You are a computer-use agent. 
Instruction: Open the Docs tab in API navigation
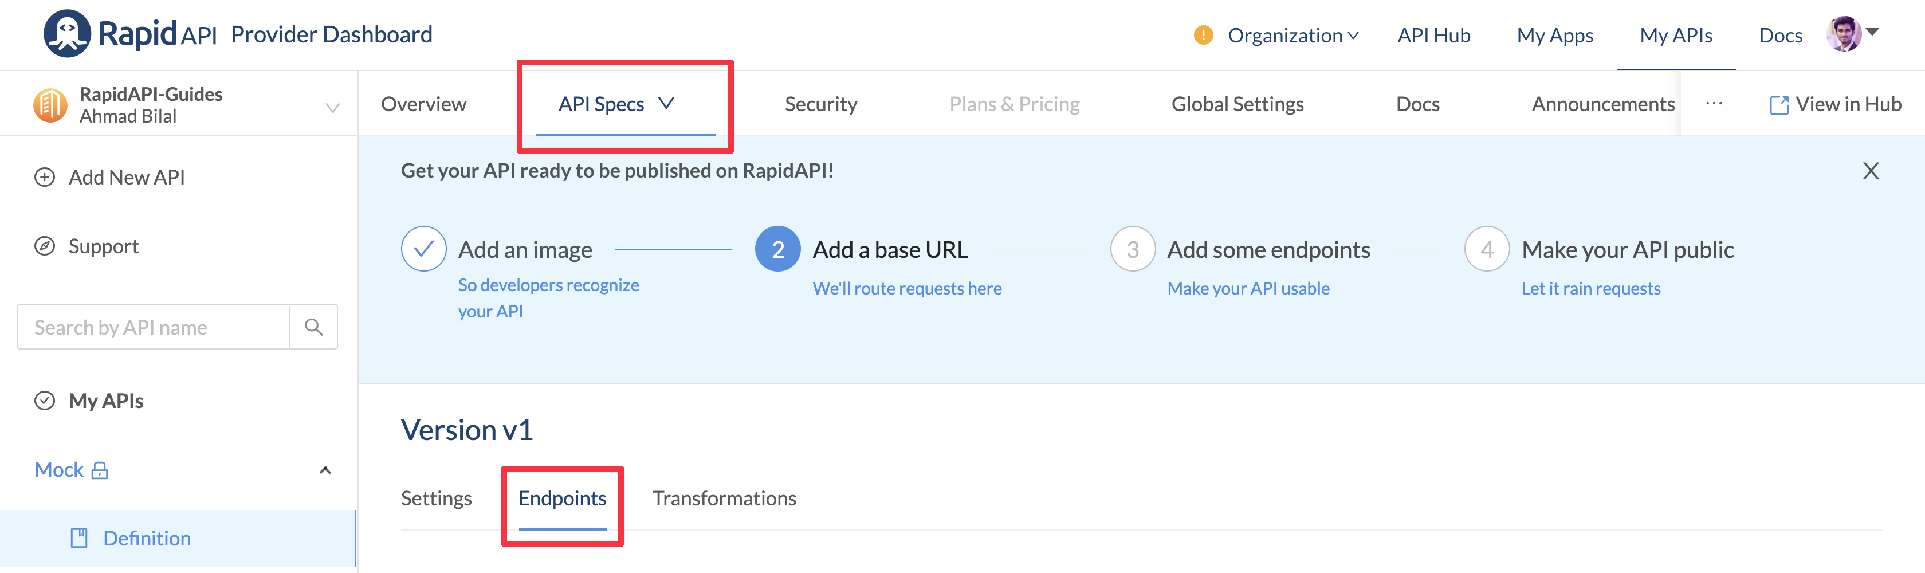(x=1417, y=104)
